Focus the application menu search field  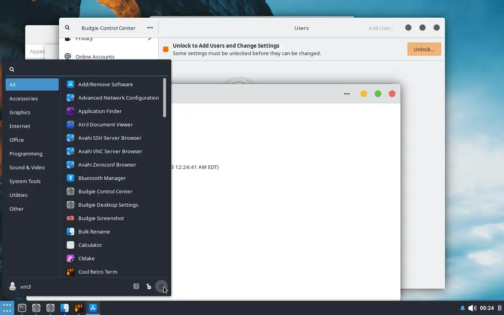(87, 69)
